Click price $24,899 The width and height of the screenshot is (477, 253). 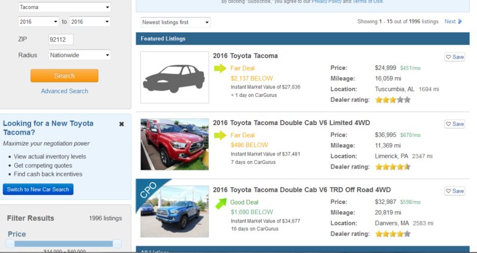point(386,68)
